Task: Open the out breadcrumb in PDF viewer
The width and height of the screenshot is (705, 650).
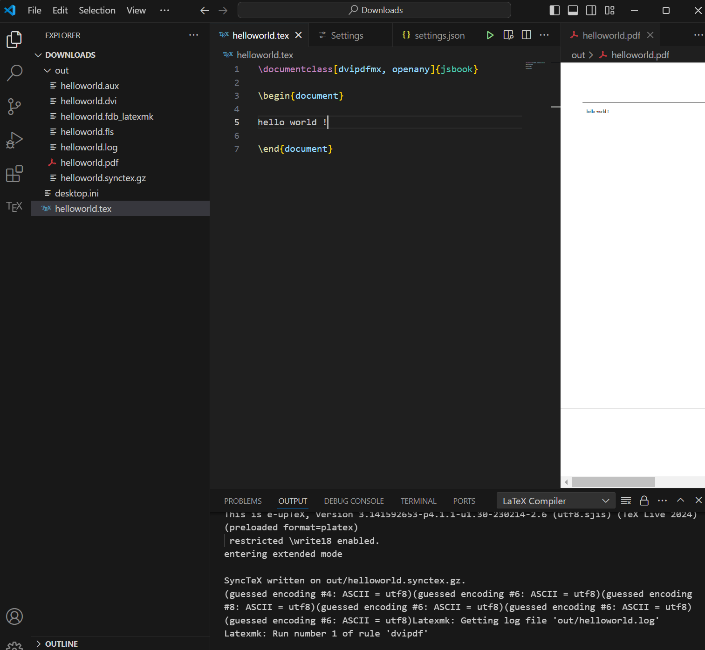Action: 579,54
